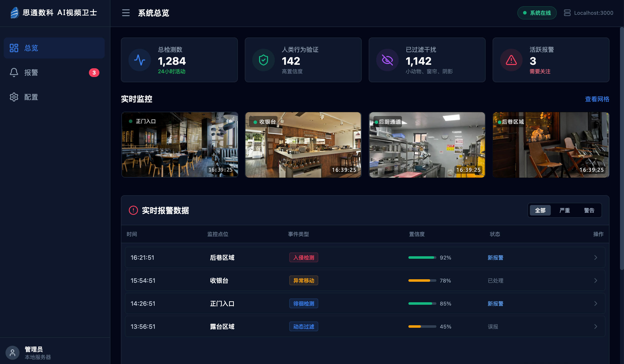The height and width of the screenshot is (364, 624).
Task: Click the shield icon for 人类行为验证
Action: [x=263, y=60]
